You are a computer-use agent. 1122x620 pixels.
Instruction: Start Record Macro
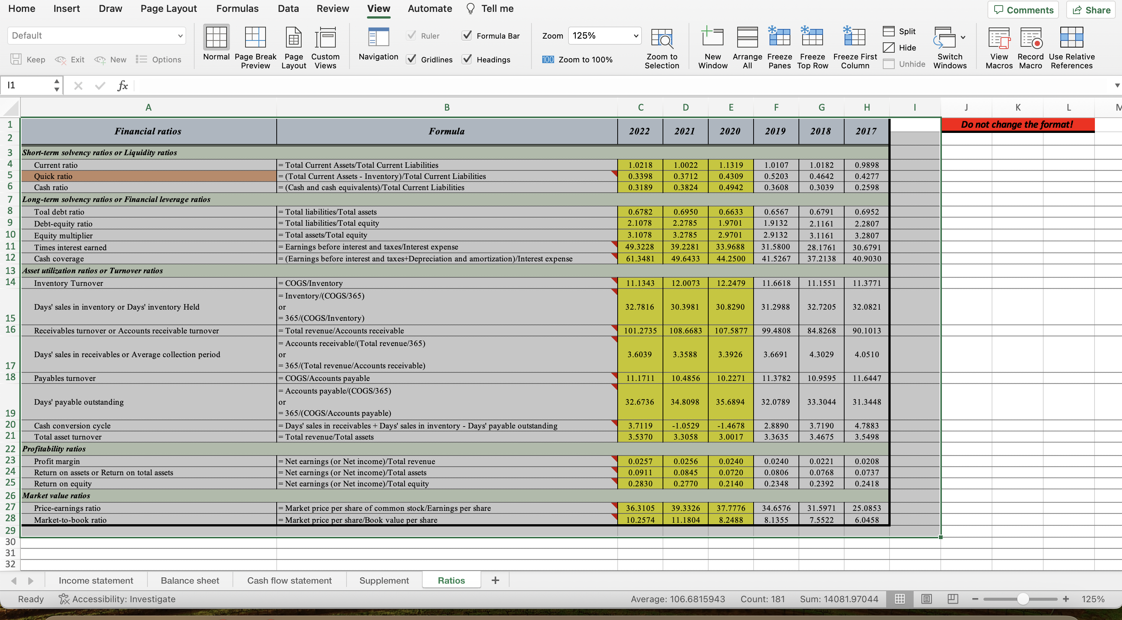(x=1030, y=48)
